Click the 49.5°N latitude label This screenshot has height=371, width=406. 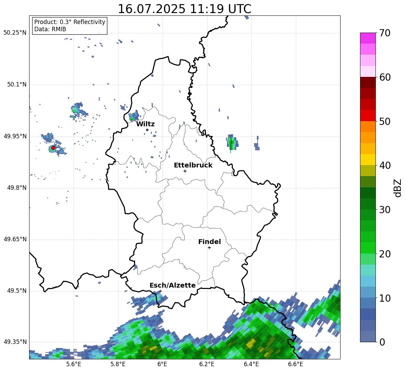[x=17, y=291]
